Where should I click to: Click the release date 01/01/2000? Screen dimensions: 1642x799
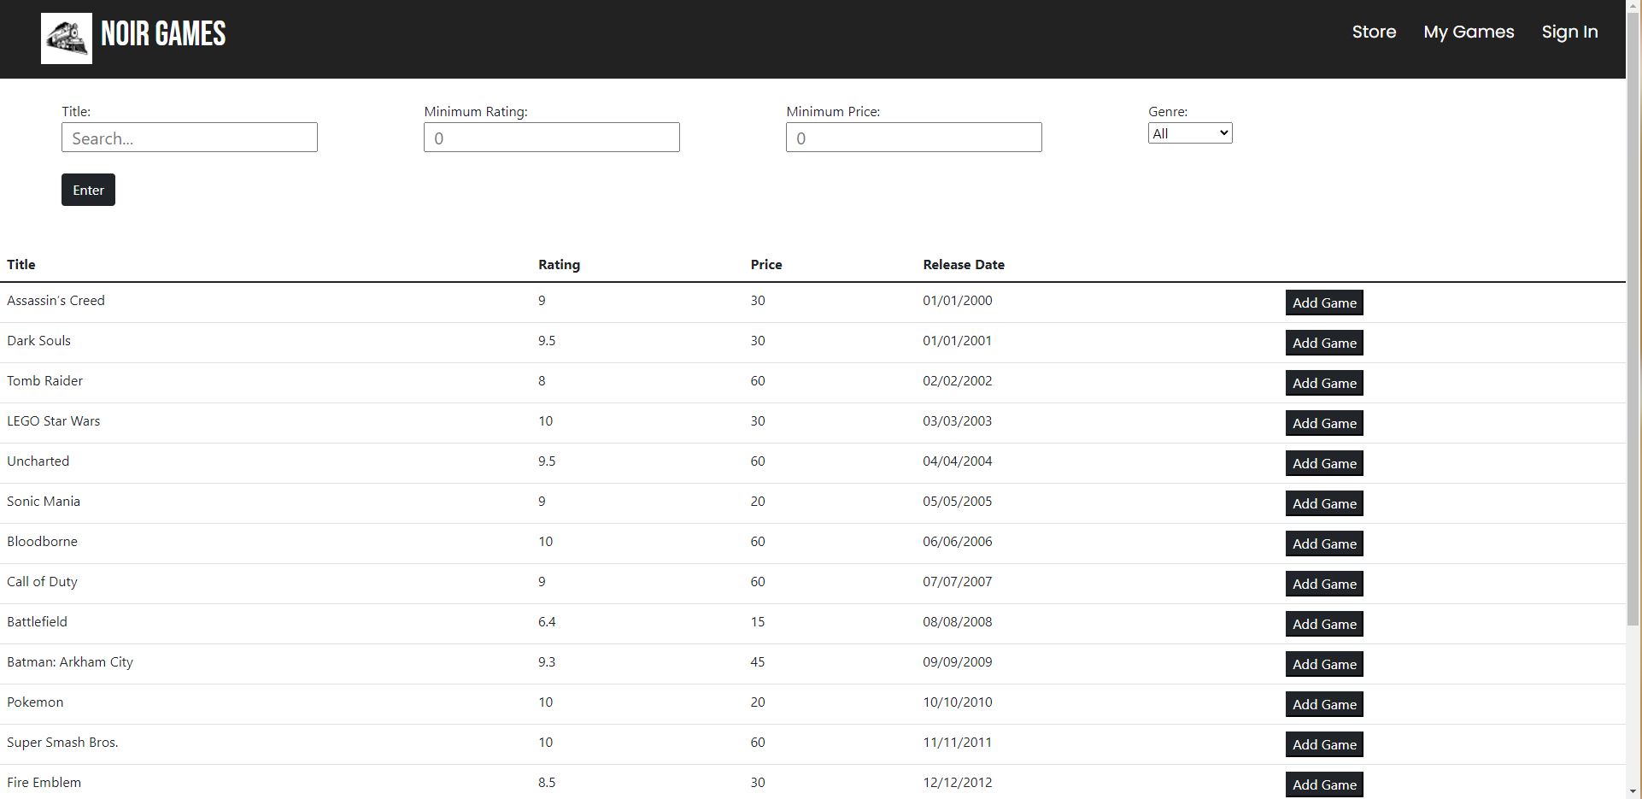(x=958, y=301)
